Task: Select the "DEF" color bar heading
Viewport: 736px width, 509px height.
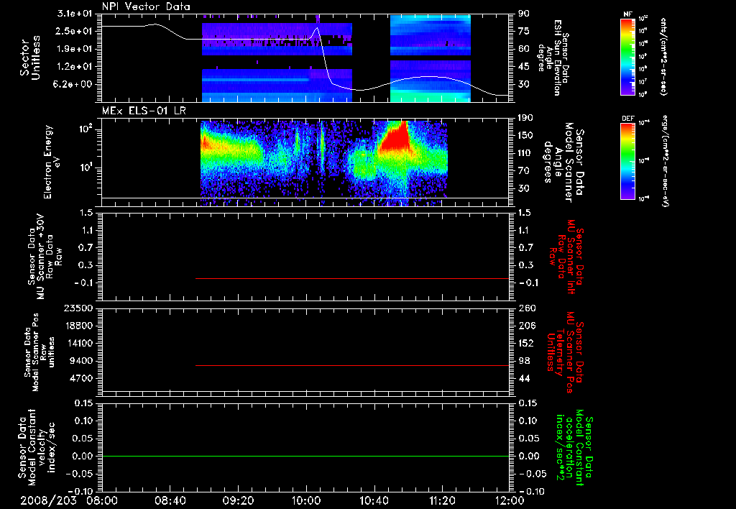Action: coord(628,119)
